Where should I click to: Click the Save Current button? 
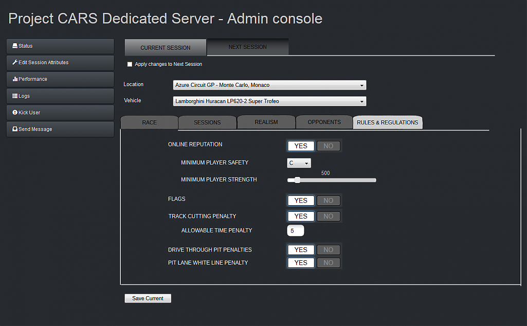pos(148,298)
